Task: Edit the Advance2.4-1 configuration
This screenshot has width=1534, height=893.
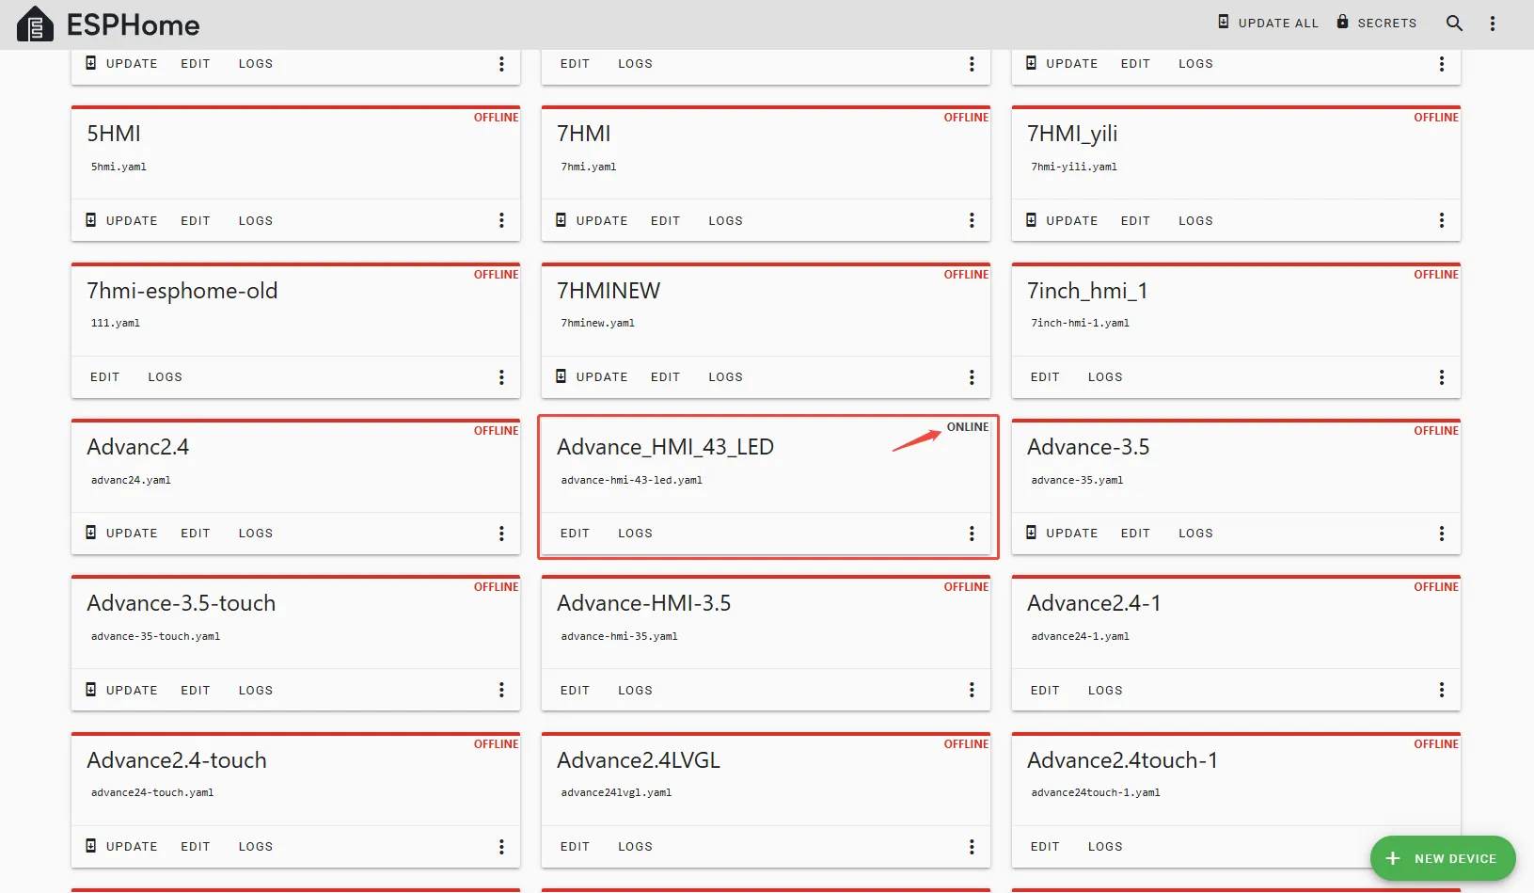Action: [x=1045, y=690]
